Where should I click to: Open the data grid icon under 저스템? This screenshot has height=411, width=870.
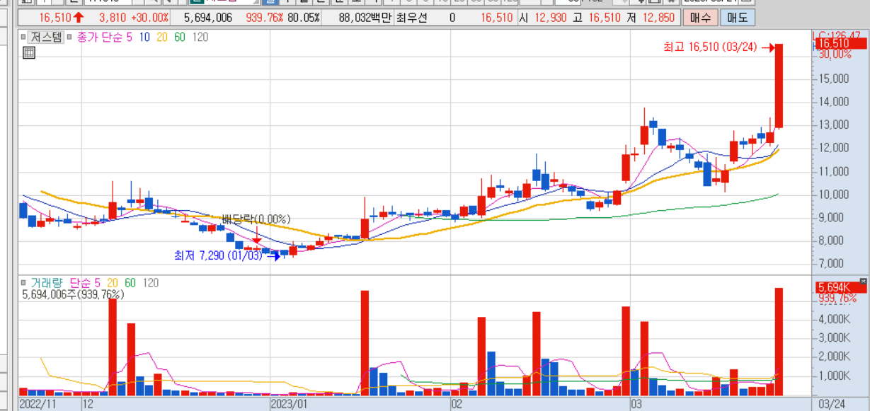click(29, 52)
